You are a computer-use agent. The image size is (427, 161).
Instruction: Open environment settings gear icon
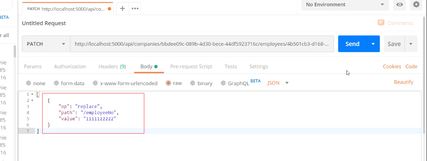pos(416,5)
